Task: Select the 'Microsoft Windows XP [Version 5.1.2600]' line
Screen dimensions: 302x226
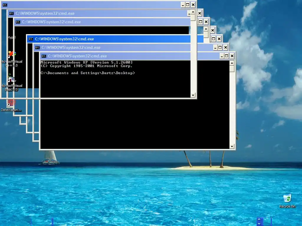Action: [x=87, y=62]
